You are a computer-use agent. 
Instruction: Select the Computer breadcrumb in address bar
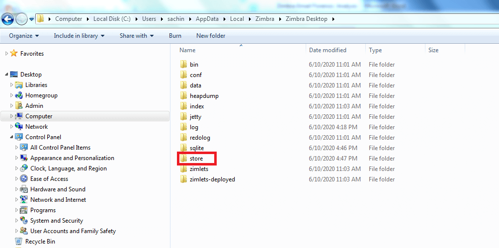click(x=69, y=19)
